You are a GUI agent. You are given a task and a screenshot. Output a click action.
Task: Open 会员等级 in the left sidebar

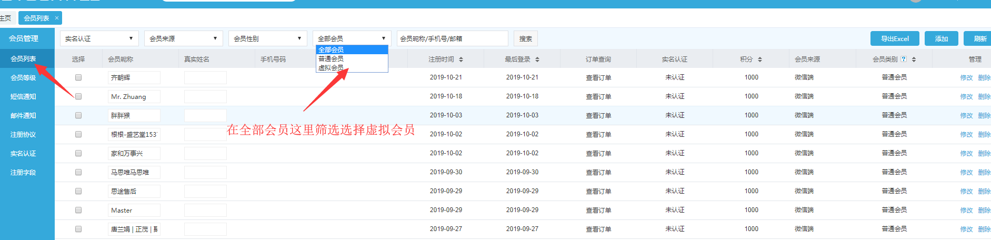click(x=23, y=78)
